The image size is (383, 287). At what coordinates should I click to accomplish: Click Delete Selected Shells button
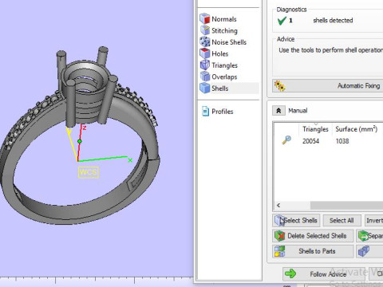tap(313, 236)
